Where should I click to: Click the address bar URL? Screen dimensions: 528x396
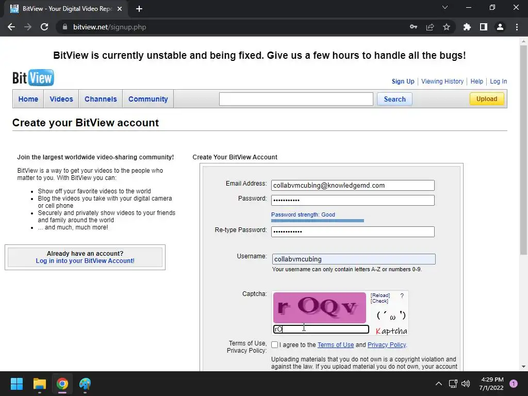[110, 27]
